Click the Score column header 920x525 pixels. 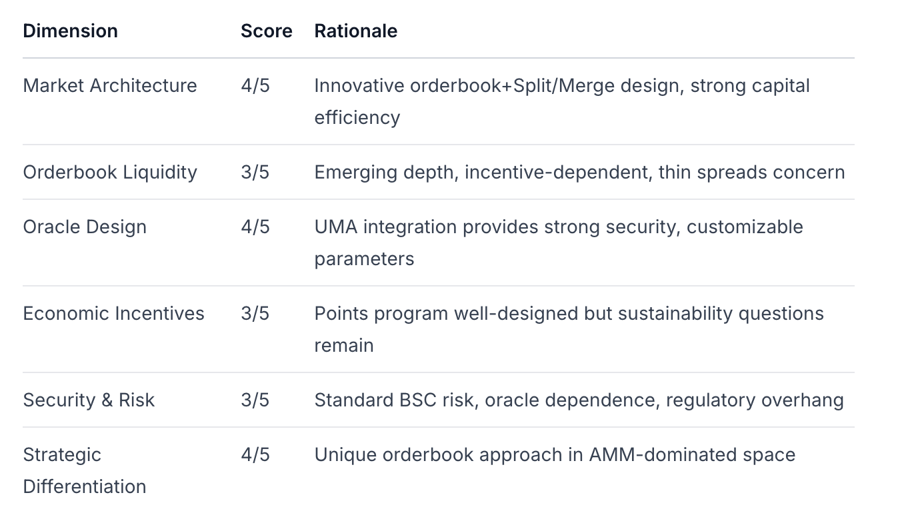[266, 31]
